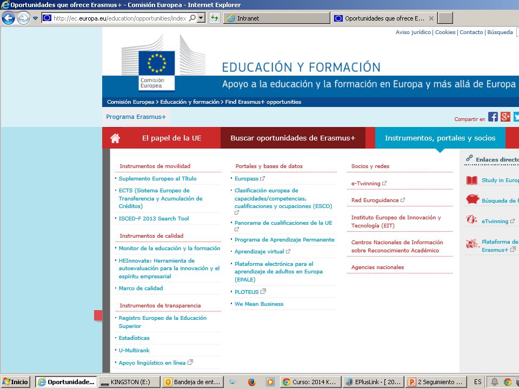Open the ESCO classification link
Image resolution: width=519 pixels, height=389 pixels.
pos(283,198)
